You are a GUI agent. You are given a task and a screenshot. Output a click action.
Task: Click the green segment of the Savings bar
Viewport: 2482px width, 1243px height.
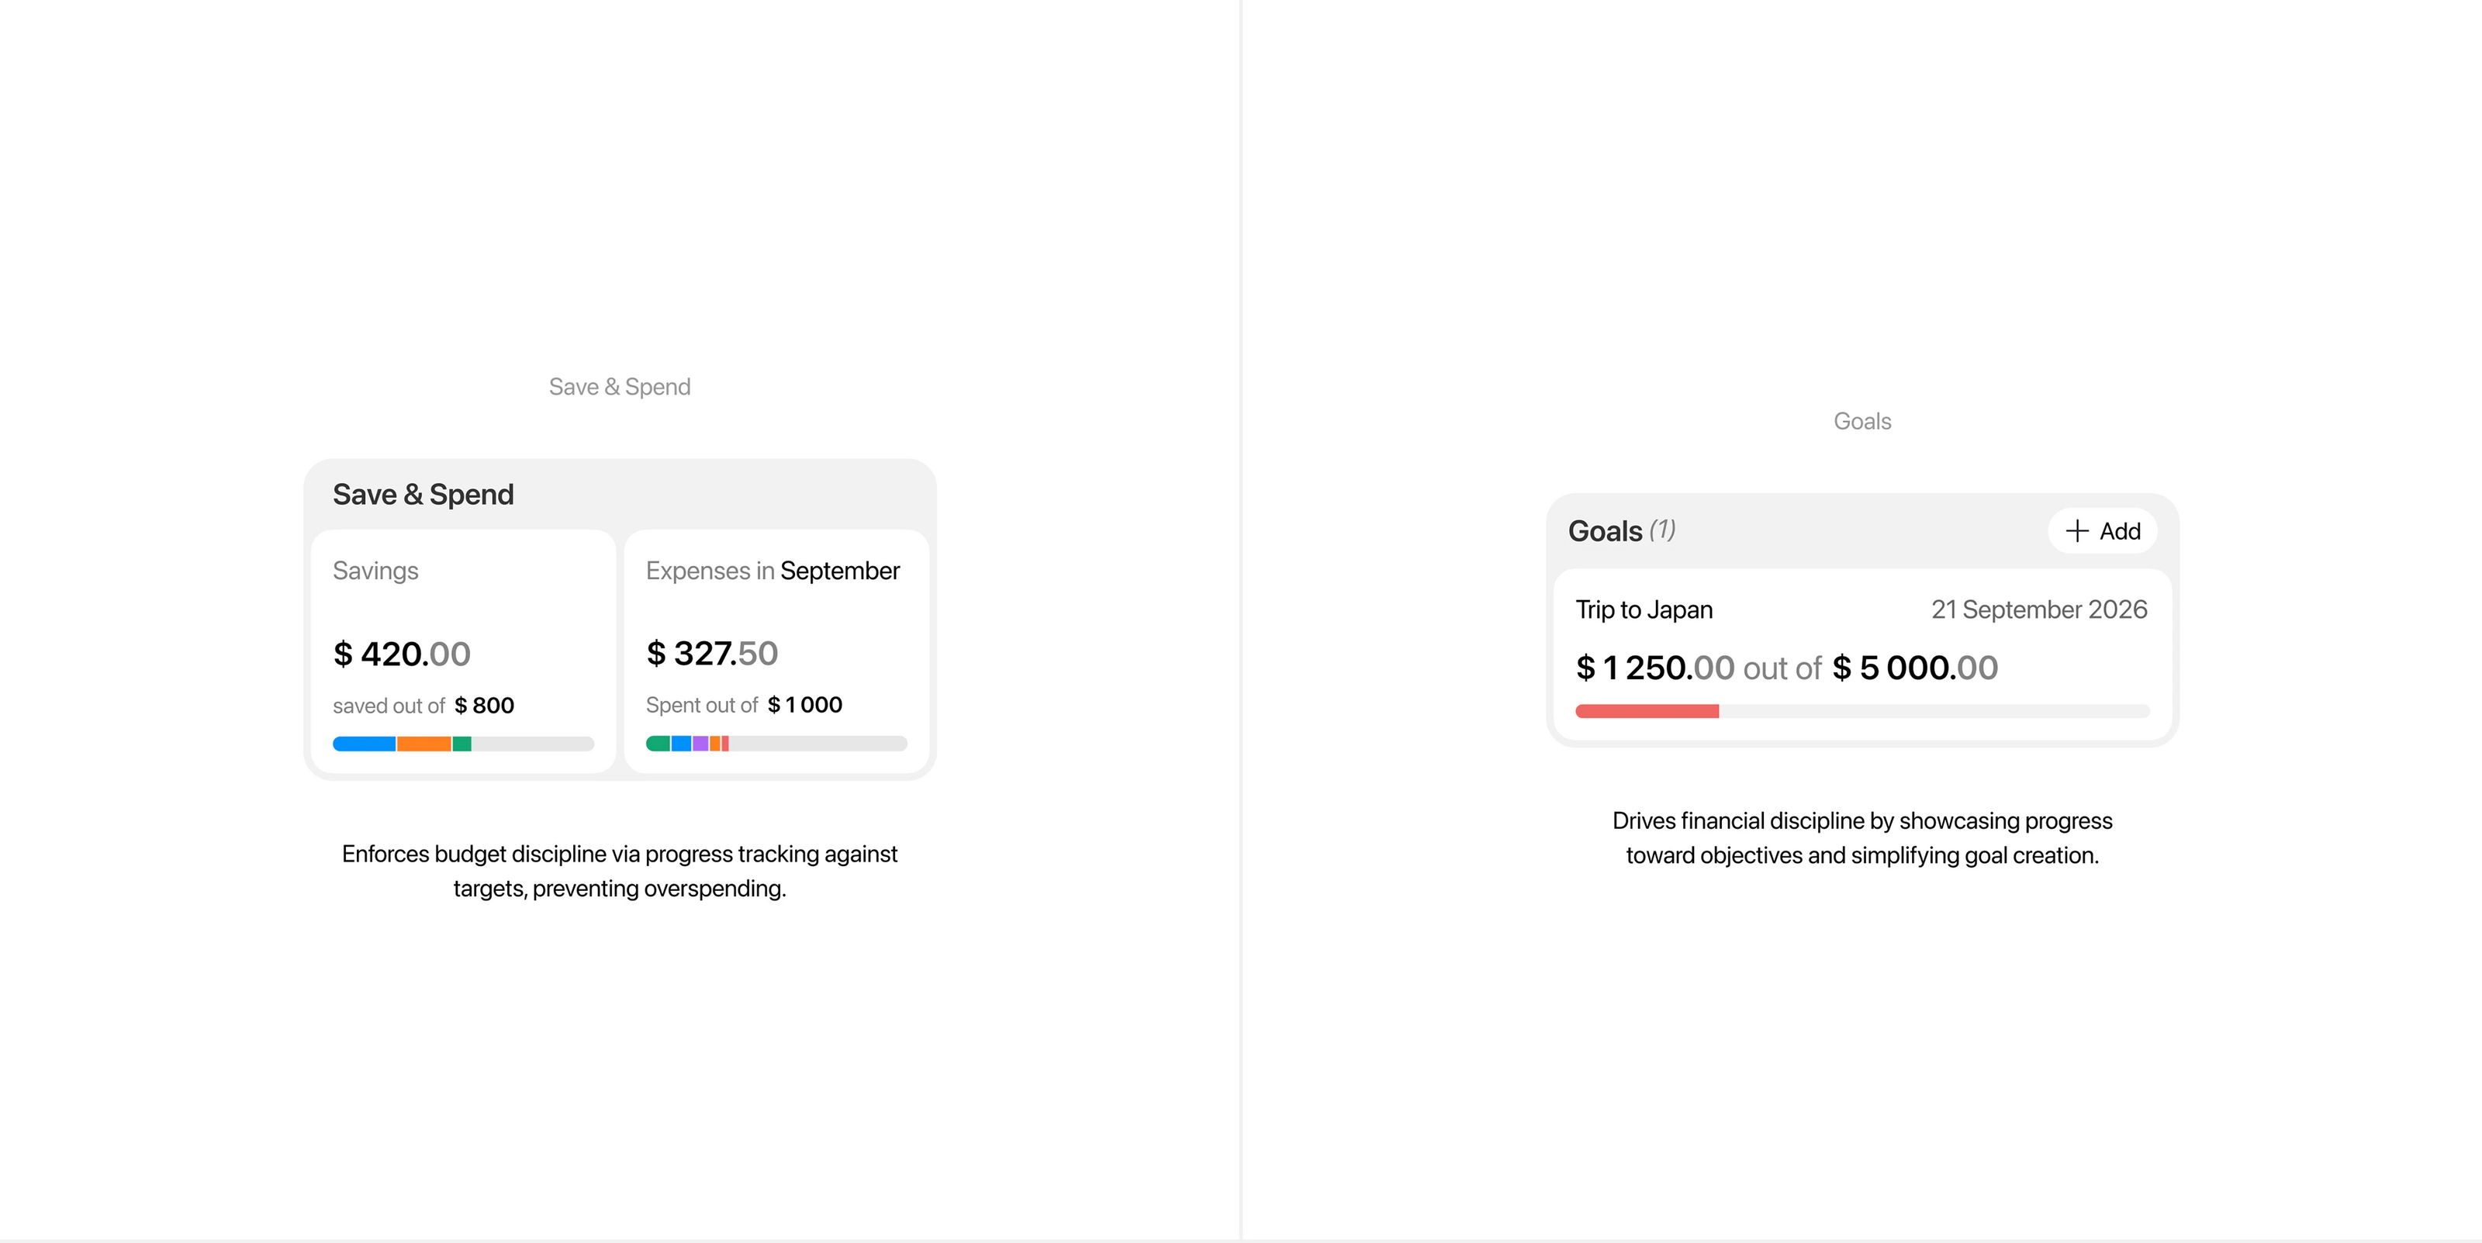click(461, 744)
